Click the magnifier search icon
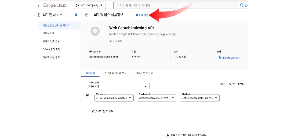Image resolution: width=298 pixels, height=138 pixels. pos(242,5)
